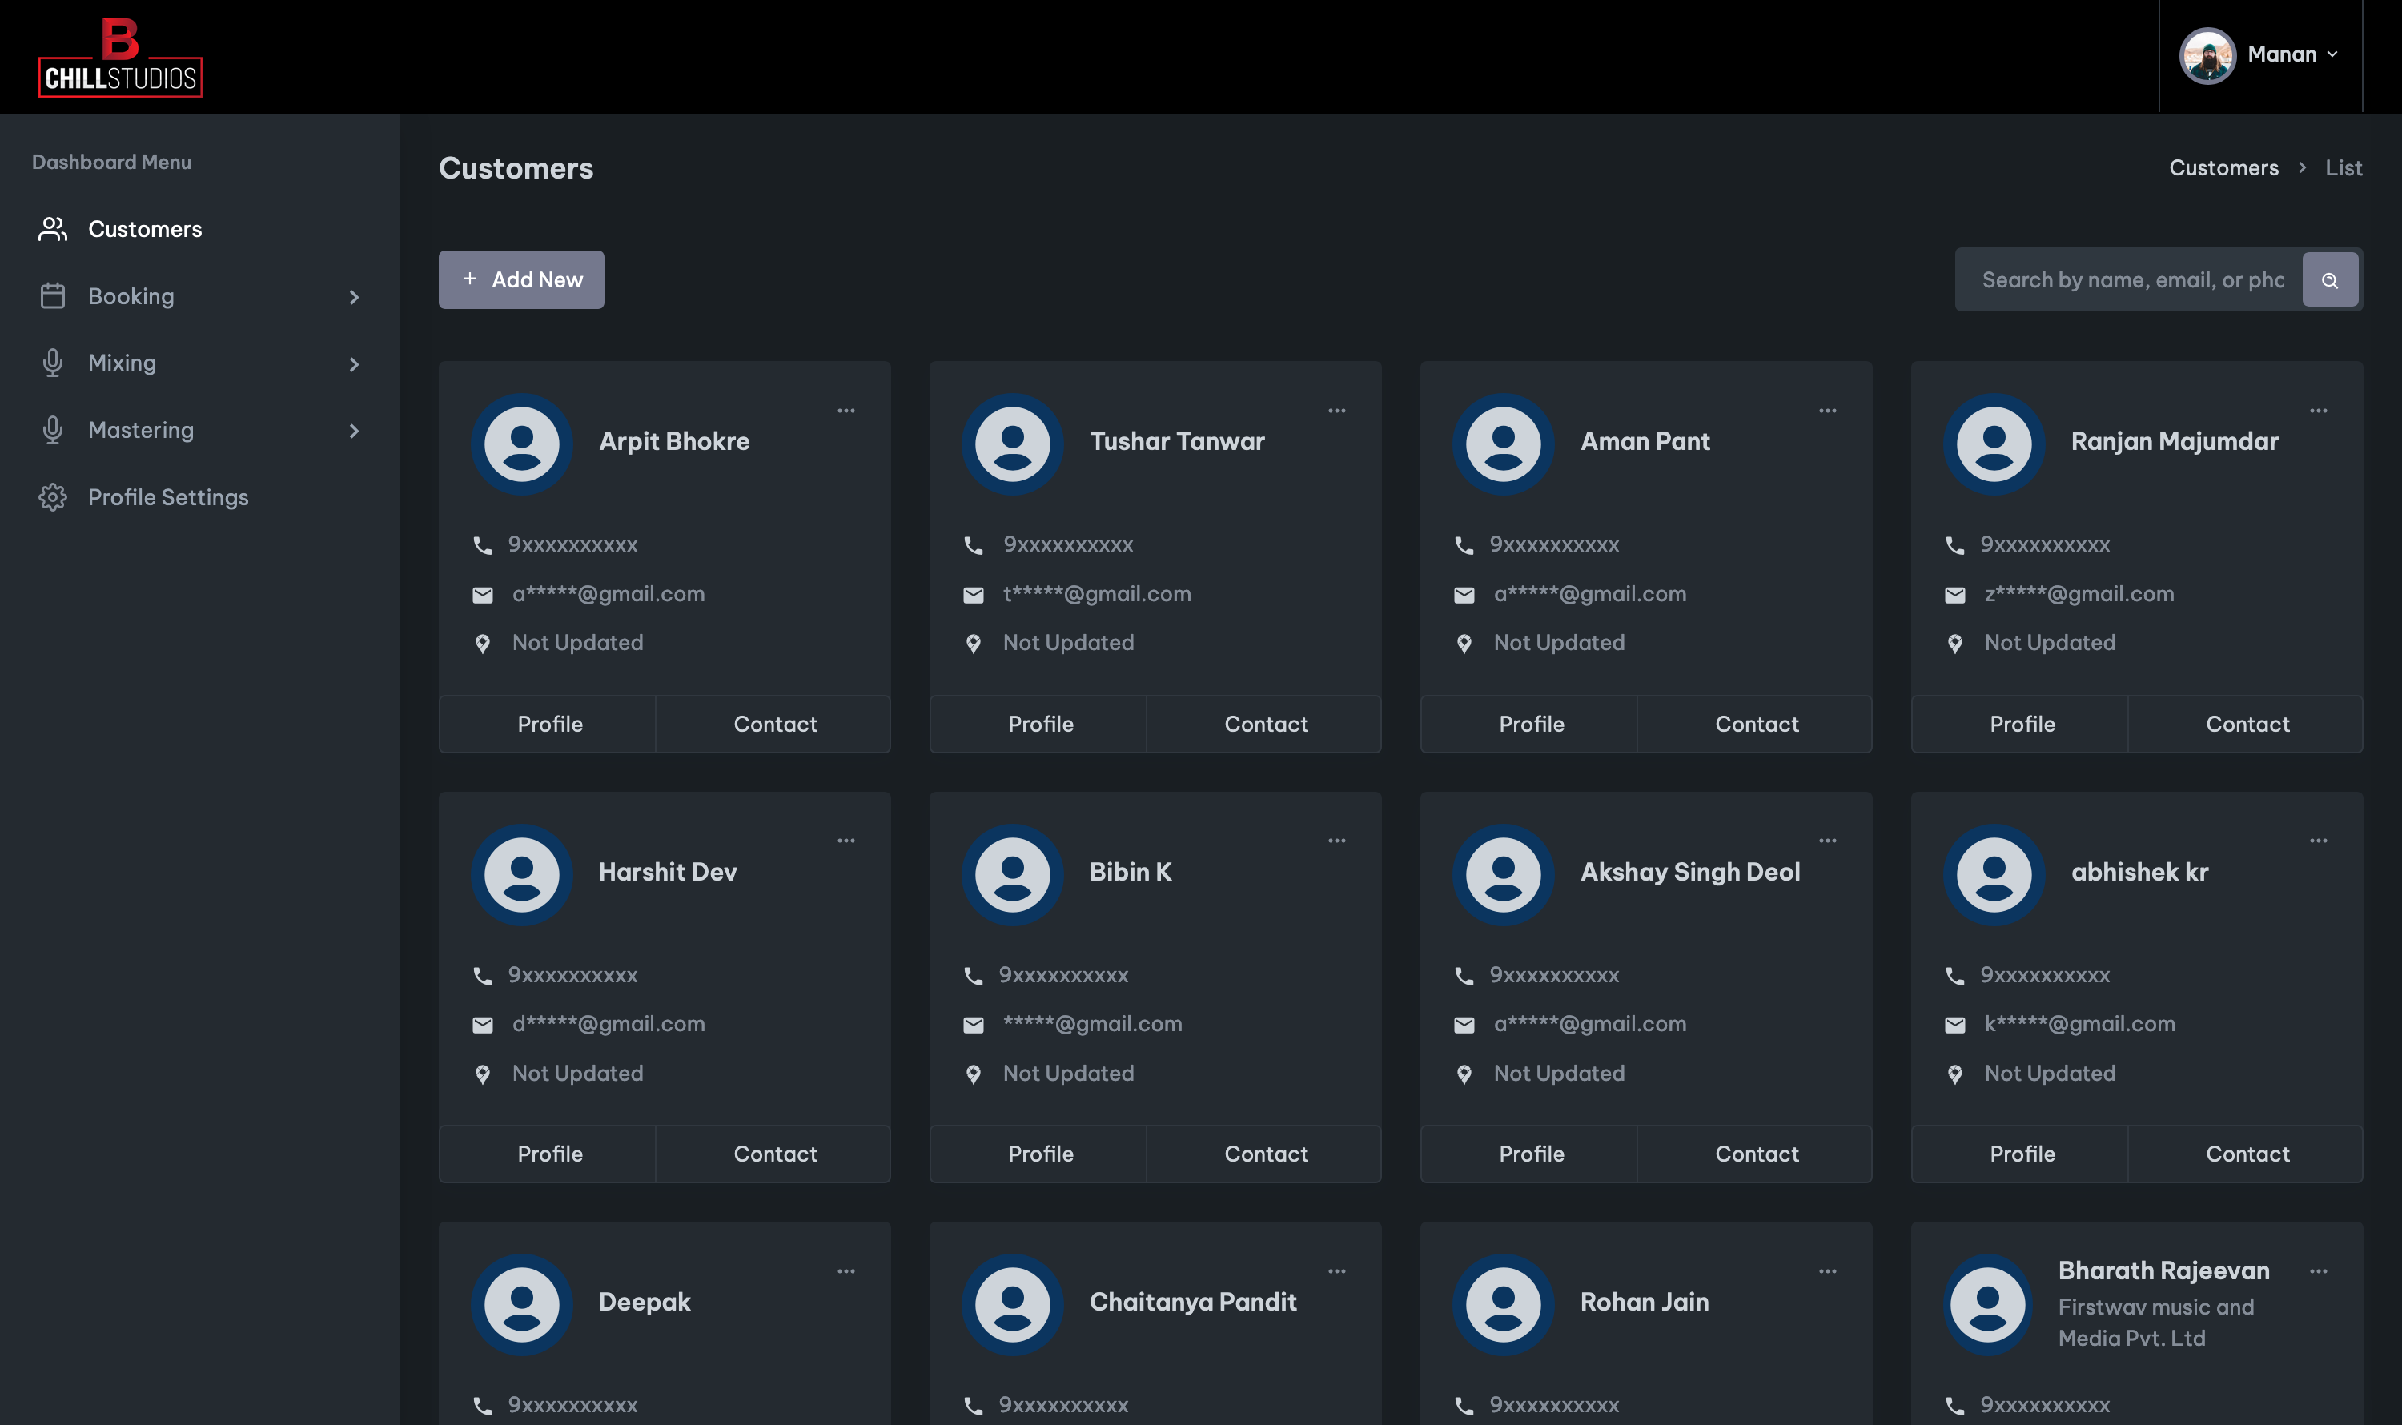Click the Profile Settings gear icon
Screen dimensions: 2402x1425
pyautogui.click(x=53, y=497)
